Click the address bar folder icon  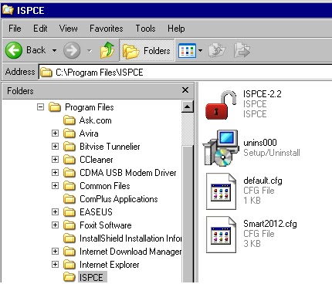[46, 73]
